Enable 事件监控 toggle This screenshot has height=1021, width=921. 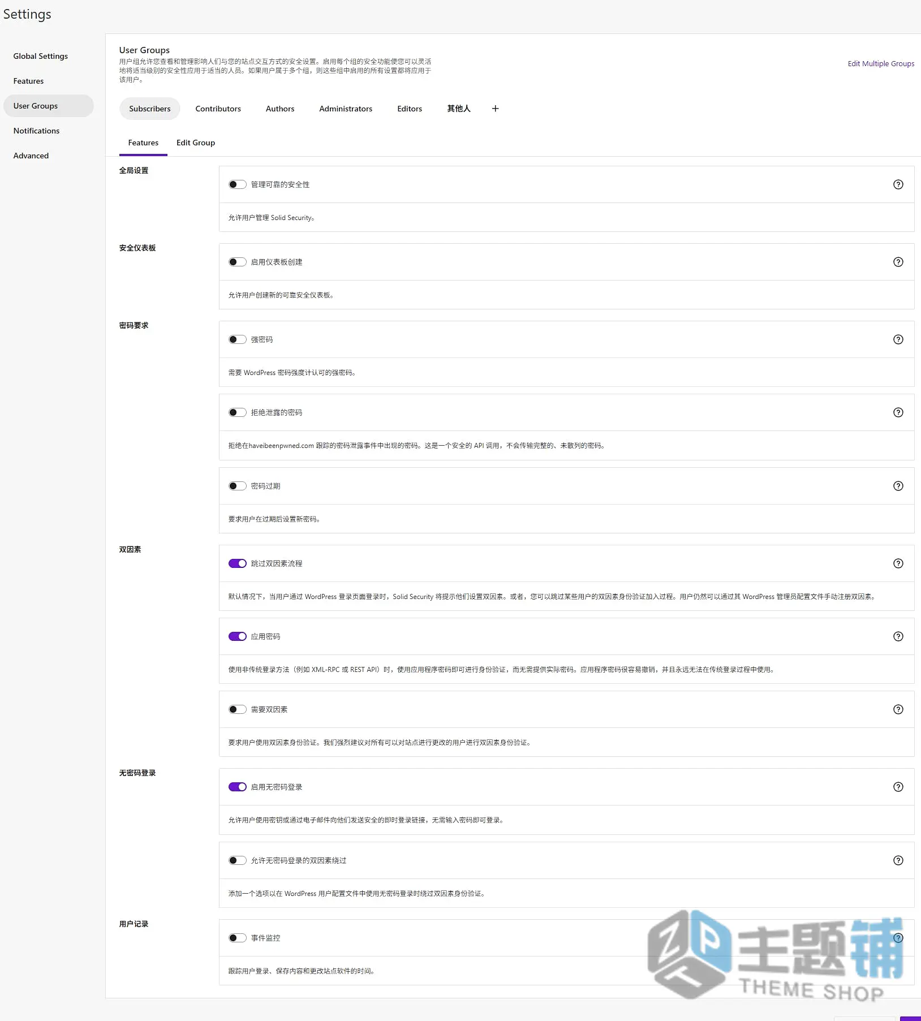click(237, 938)
